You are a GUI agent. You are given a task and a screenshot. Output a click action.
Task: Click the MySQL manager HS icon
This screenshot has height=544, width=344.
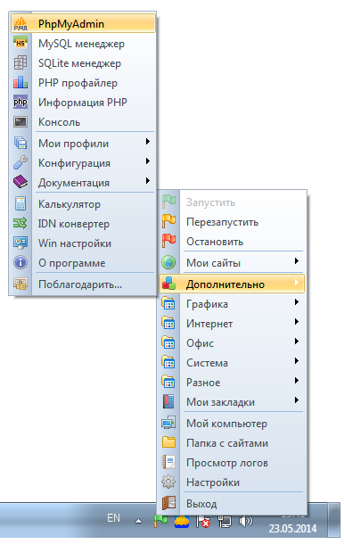pos(20,44)
